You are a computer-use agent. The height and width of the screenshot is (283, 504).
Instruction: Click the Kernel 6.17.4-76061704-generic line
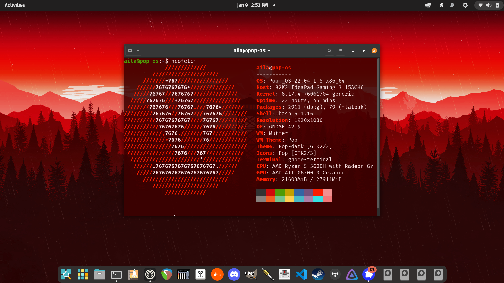tap(305, 94)
